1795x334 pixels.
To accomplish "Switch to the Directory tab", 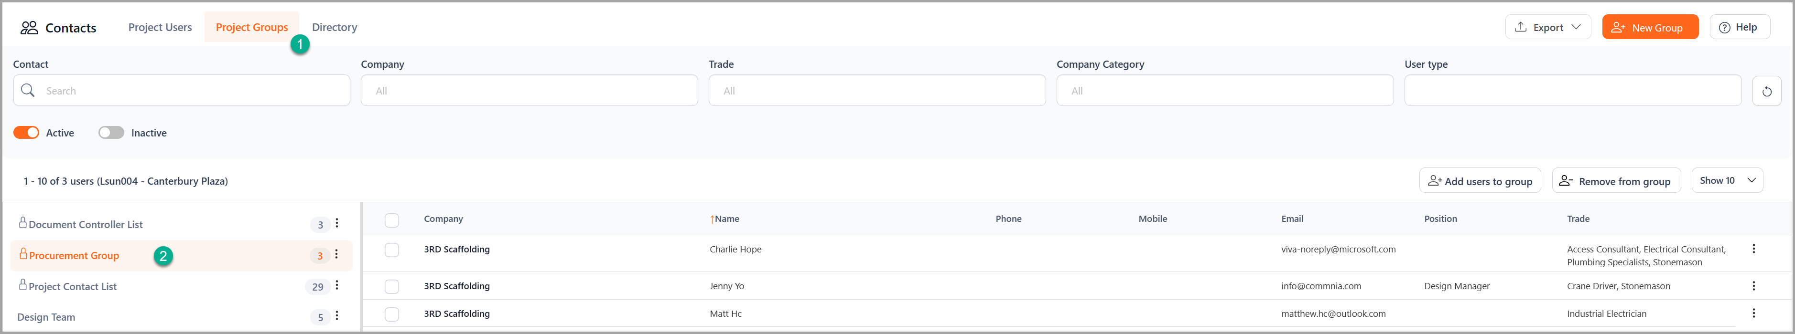I will click(335, 27).
